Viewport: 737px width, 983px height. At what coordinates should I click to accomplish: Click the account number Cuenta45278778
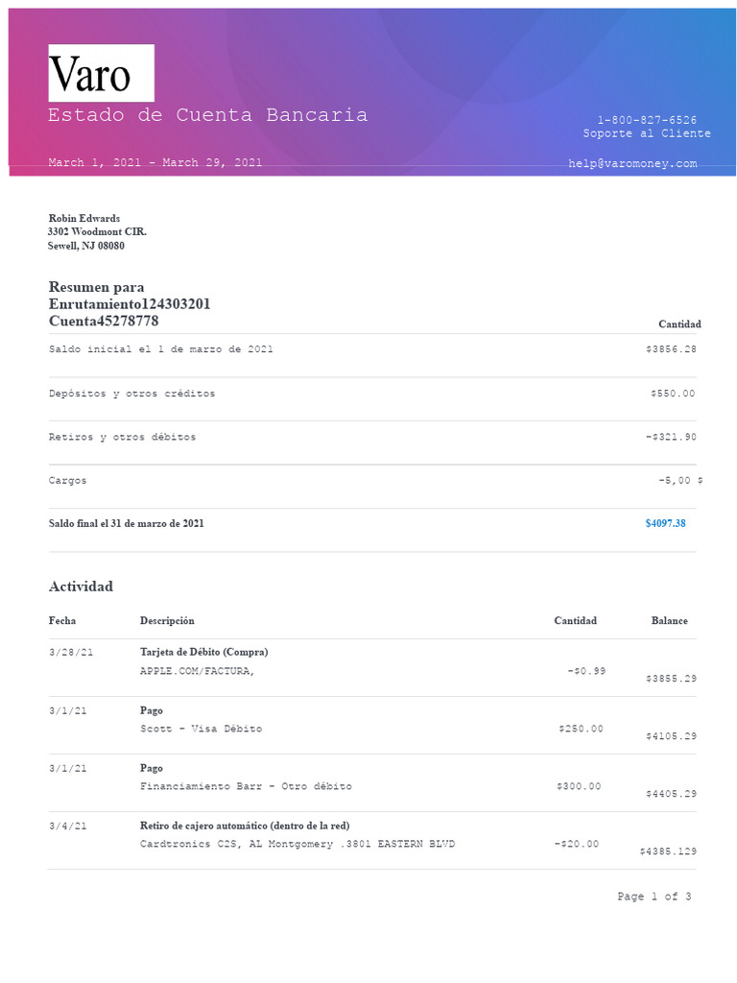click(x=104, y=321)
